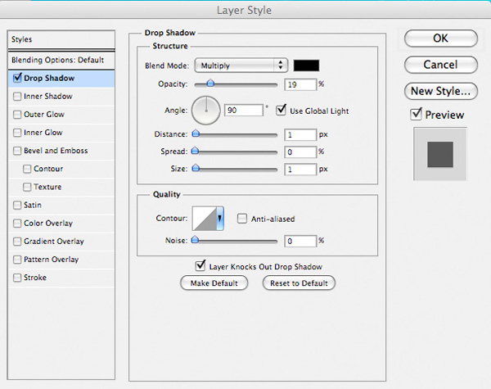This screenshot has height=389, width=491.
Task: Click the Make Default button
Action: coord(214,283)
